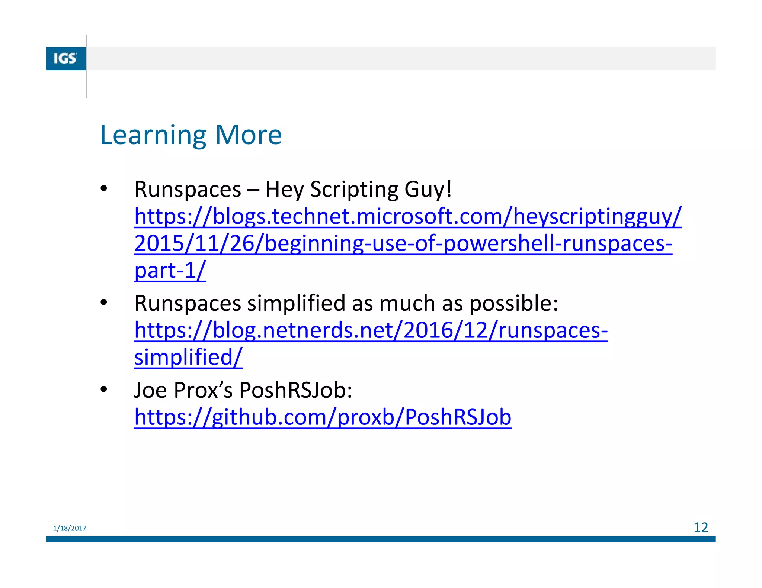Click 'Runspaces simplified as much as possible:' text
762x588 pixels.
point(346,303)
